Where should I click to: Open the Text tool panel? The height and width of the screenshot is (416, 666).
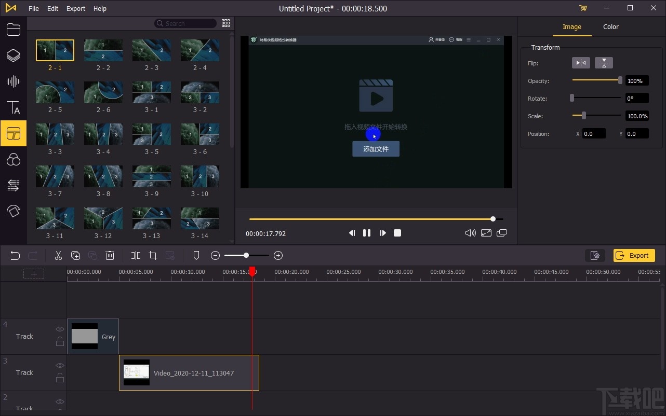[x=13, y=107]
